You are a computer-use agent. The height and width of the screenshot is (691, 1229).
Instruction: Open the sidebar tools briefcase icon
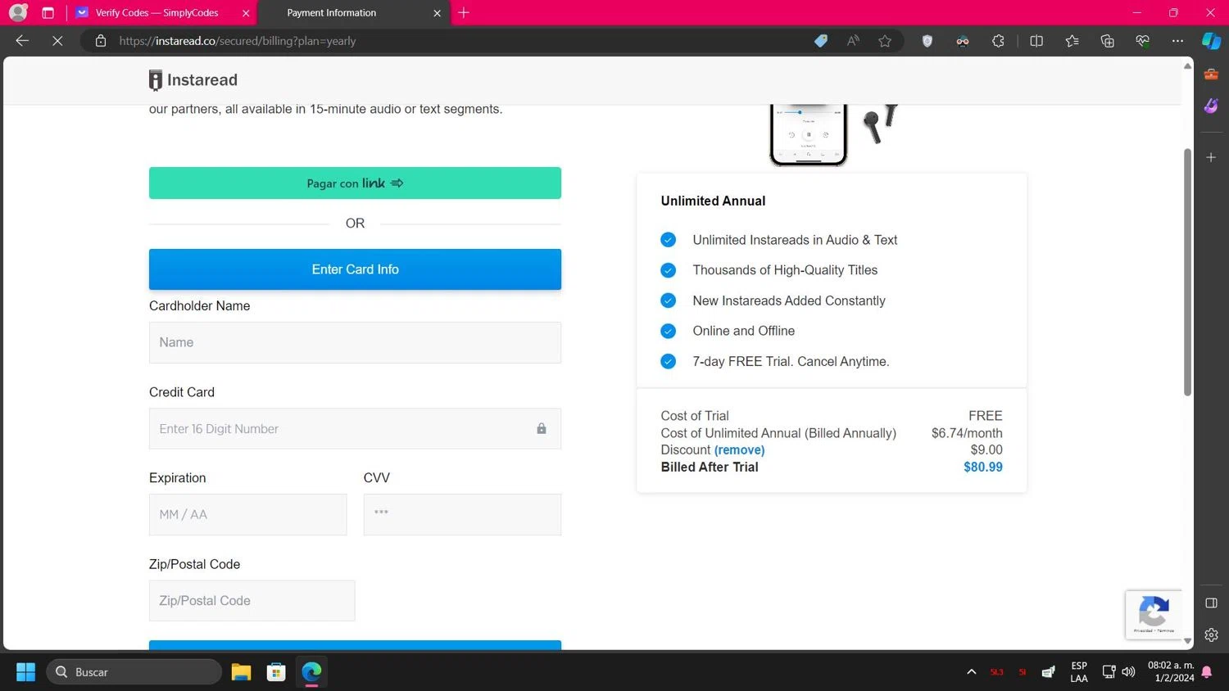1211,75
